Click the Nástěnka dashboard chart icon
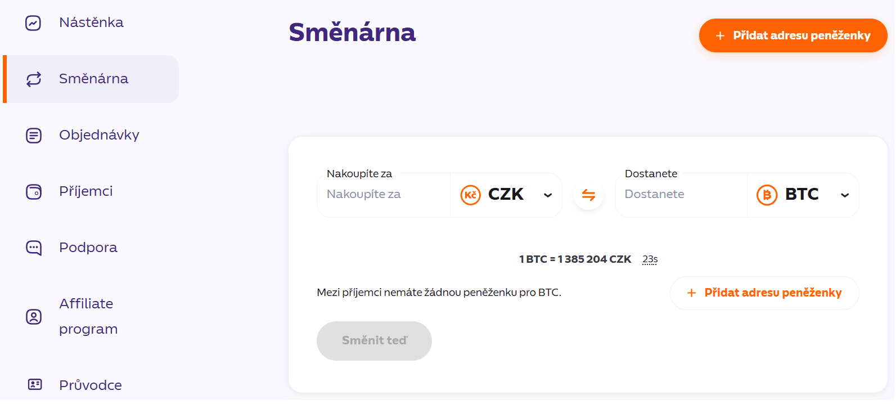 tap(33, 23)
